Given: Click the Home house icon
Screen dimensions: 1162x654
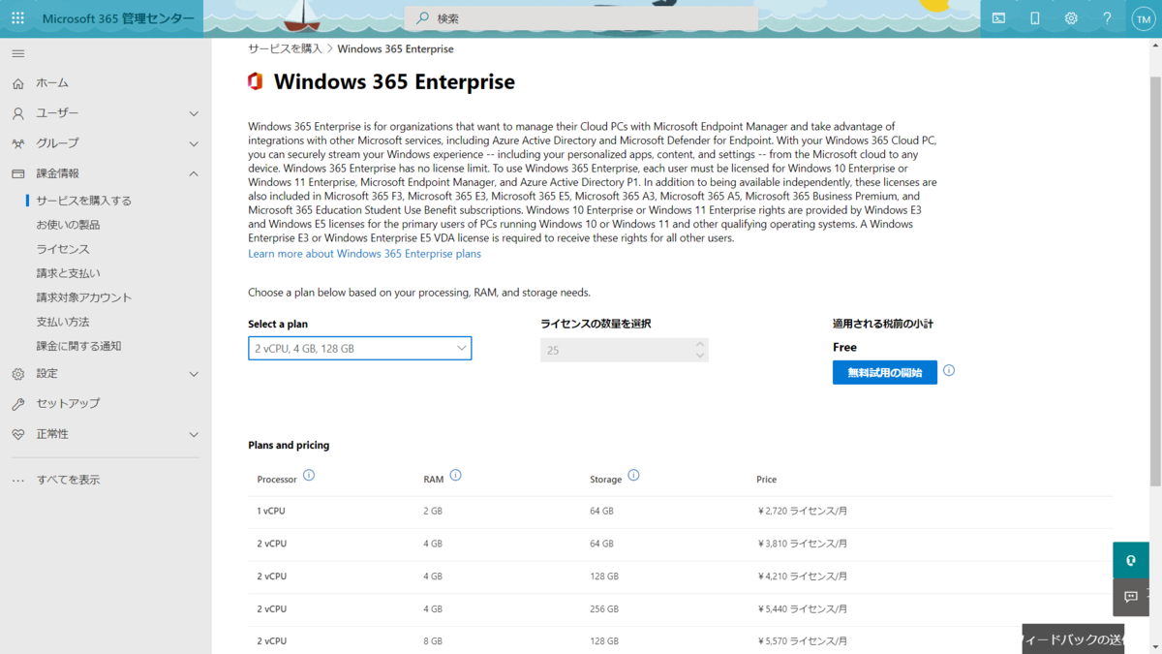Looking at the screenshot, I should (17, 83).
